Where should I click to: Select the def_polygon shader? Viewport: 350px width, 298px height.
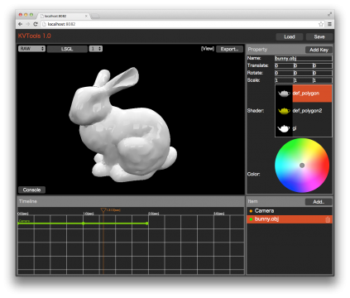pyautogui.click(x=304, y=94)
